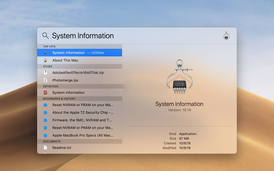Viewport: 274px width, 171px height.
Task: Click the Spotlight magnifying glass icon
Action: pos(45,36)
